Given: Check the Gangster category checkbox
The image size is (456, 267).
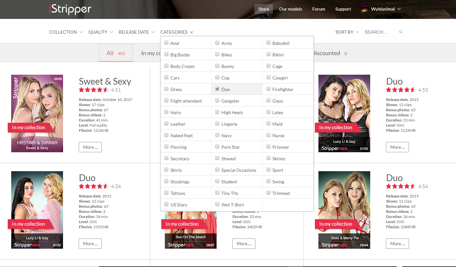Looking at the screenshot, I should pyautogui.click(x=217, y=100).
